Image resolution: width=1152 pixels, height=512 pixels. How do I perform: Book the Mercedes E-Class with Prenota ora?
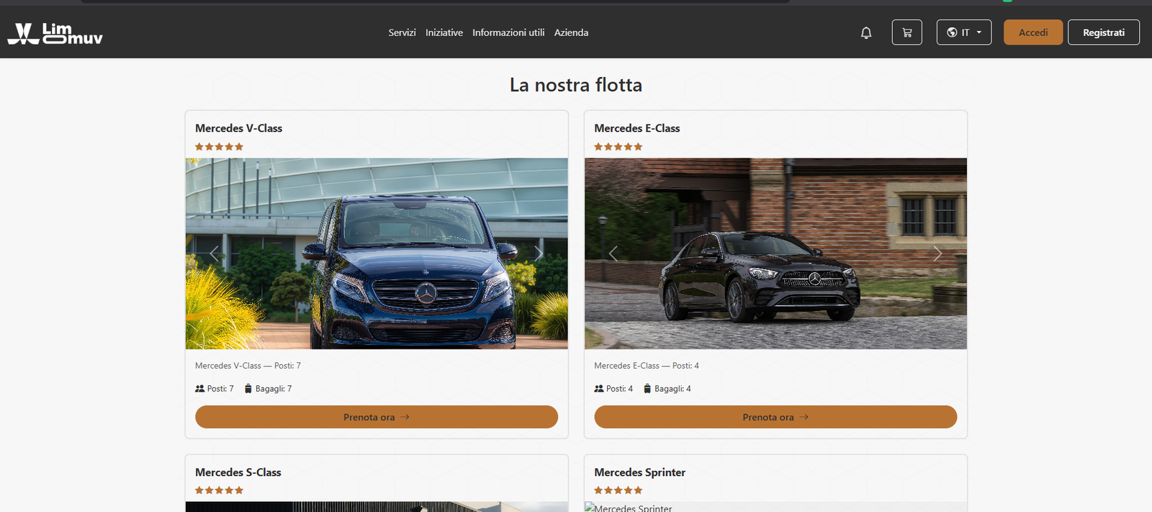[775, 417]
